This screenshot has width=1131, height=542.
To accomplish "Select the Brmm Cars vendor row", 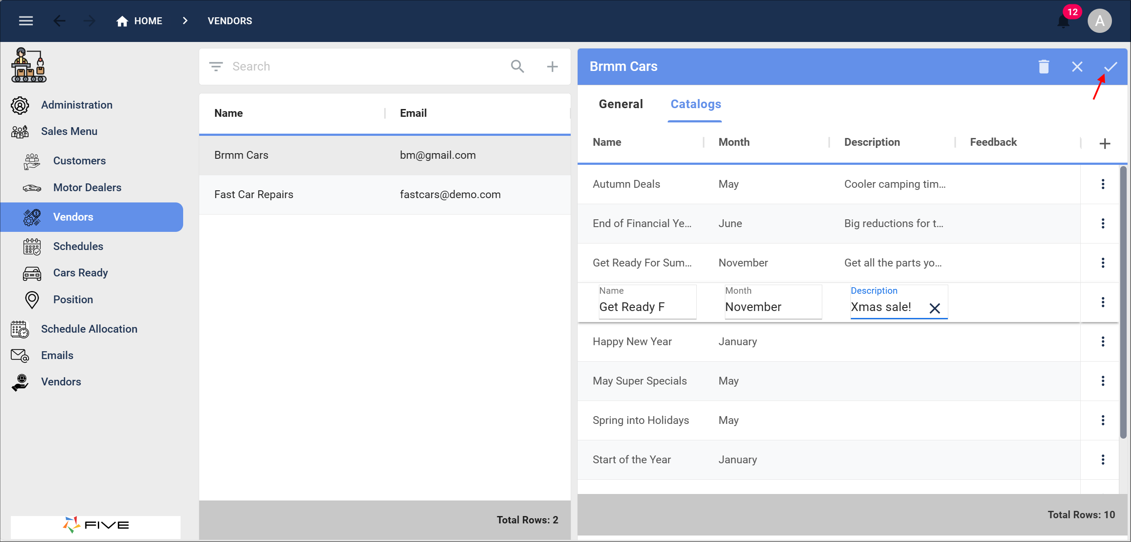I will pyautogui.click(x=385, y=155).
